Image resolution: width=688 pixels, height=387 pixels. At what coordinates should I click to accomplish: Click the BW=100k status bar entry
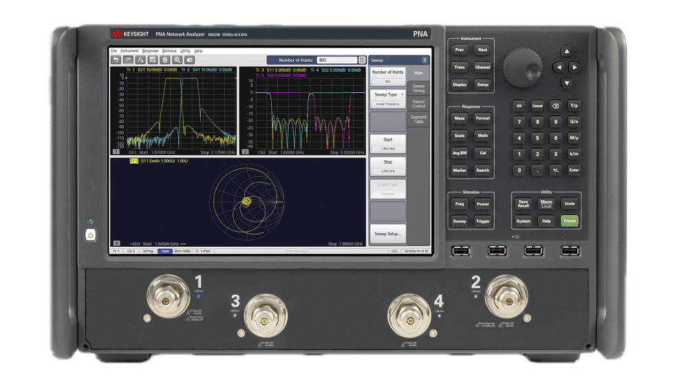182,251
